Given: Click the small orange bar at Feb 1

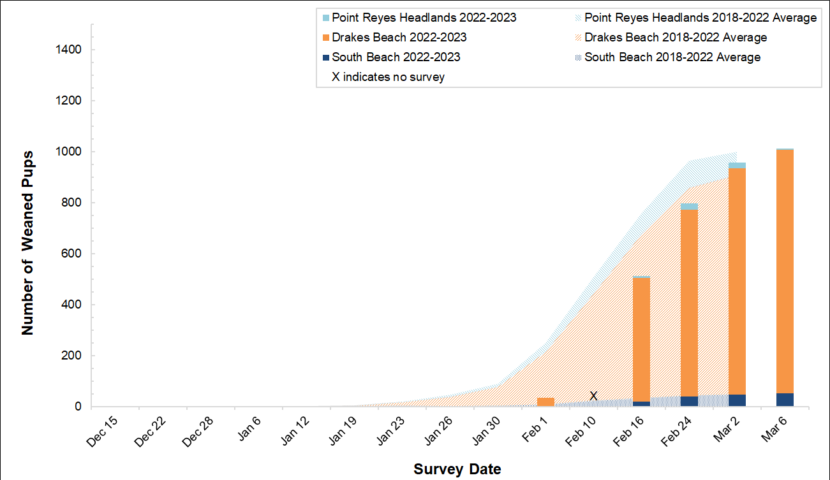Looking at the screenshot, I should (545, 402).
